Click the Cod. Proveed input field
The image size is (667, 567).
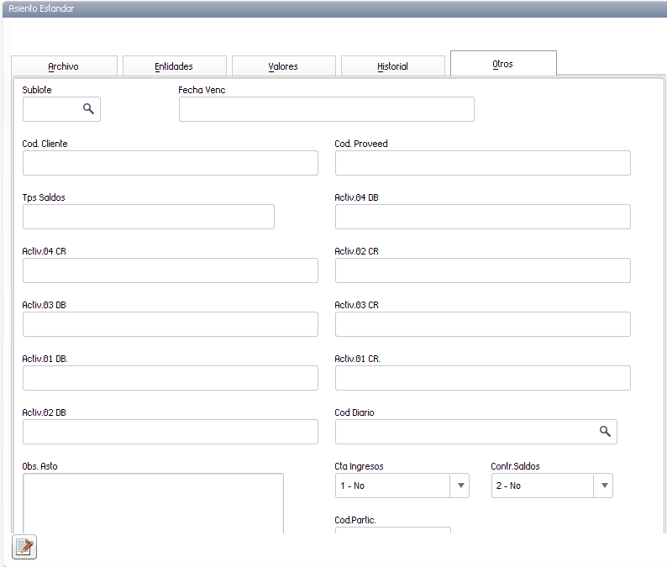coord(482,163)
